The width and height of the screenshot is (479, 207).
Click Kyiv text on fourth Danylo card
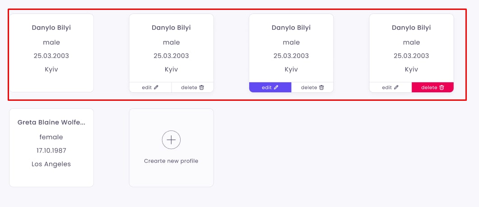[411, 69]
